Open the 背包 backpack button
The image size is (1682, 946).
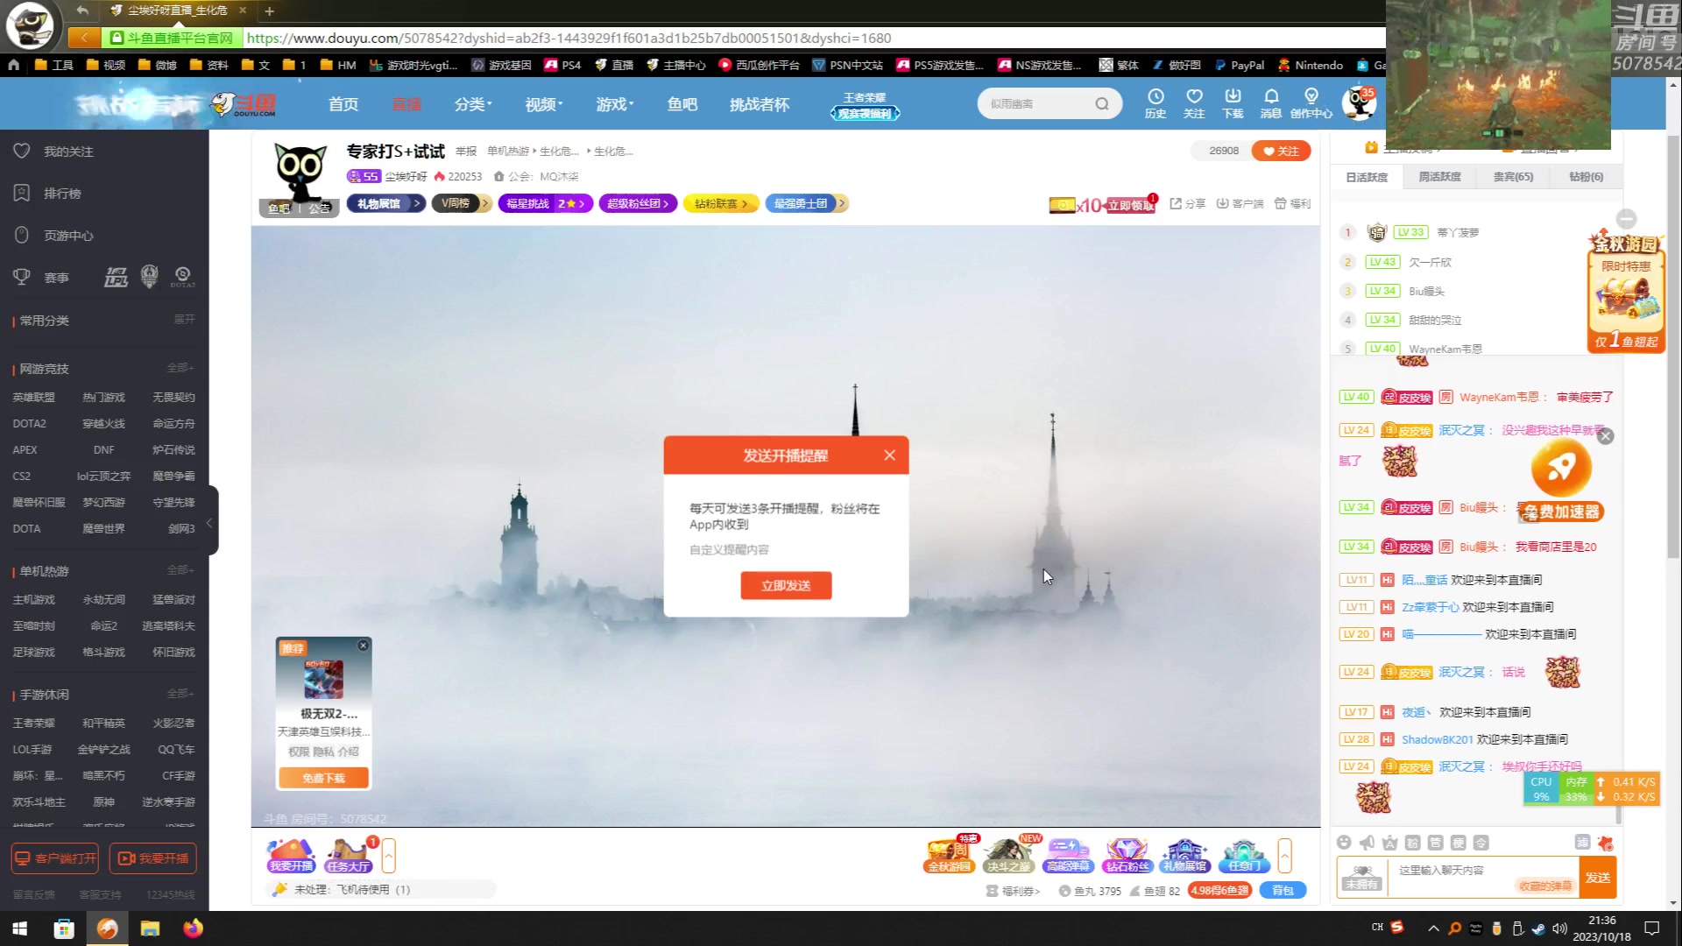(x=1283, y=890)
